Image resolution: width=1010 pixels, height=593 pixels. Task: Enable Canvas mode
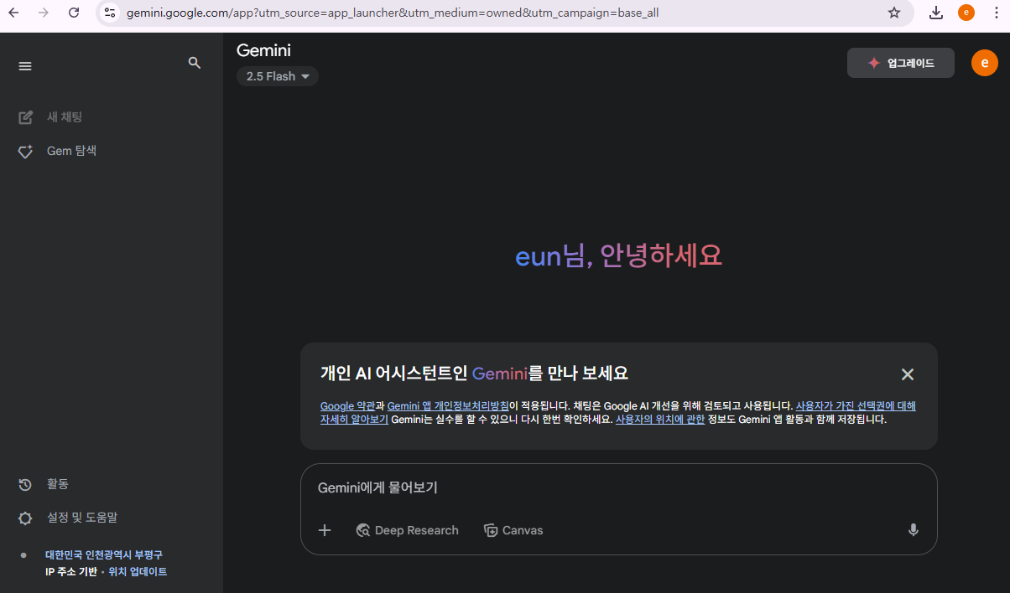click(513, 530)
